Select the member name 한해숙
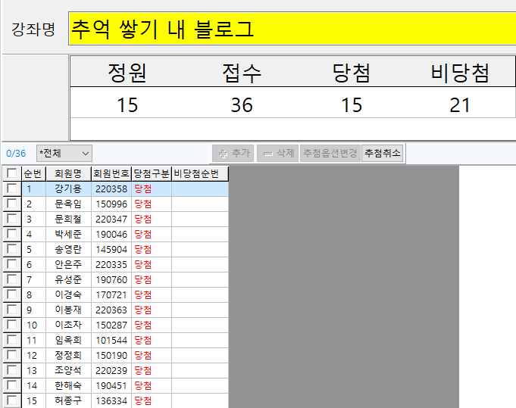Image resolution: width=516 pixels, height=408 pixels. pos(68,385)
